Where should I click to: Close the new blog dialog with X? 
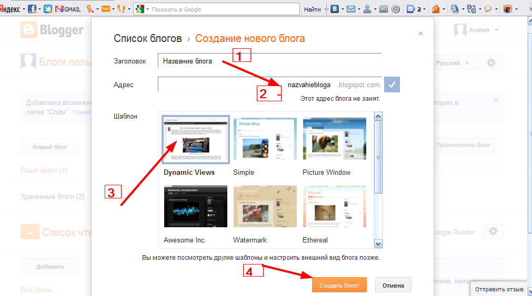click(x=421, y=33)
